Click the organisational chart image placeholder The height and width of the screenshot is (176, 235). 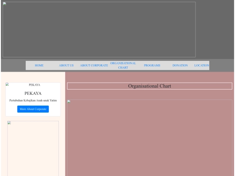(150, 138)
